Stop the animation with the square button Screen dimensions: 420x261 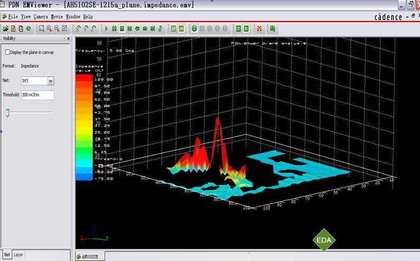pyautogui.click(x=122, y=28)
